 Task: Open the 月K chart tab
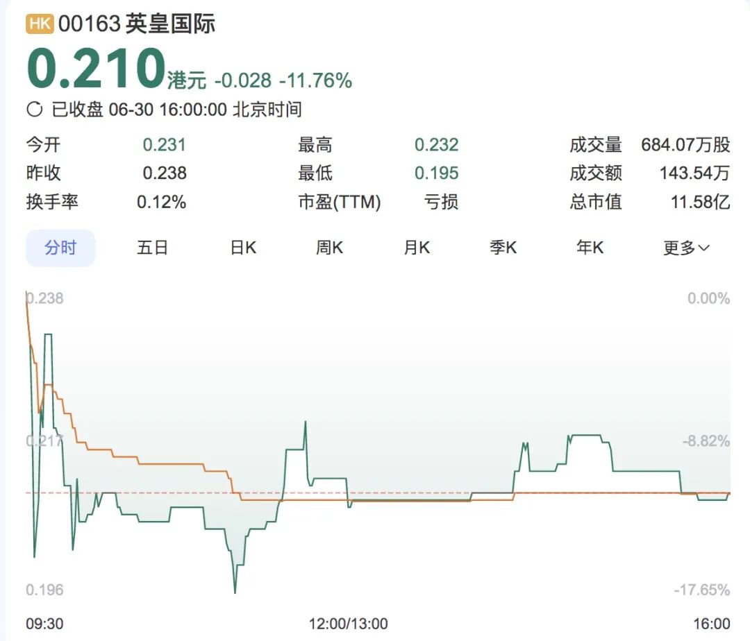(x=417, y=248)
